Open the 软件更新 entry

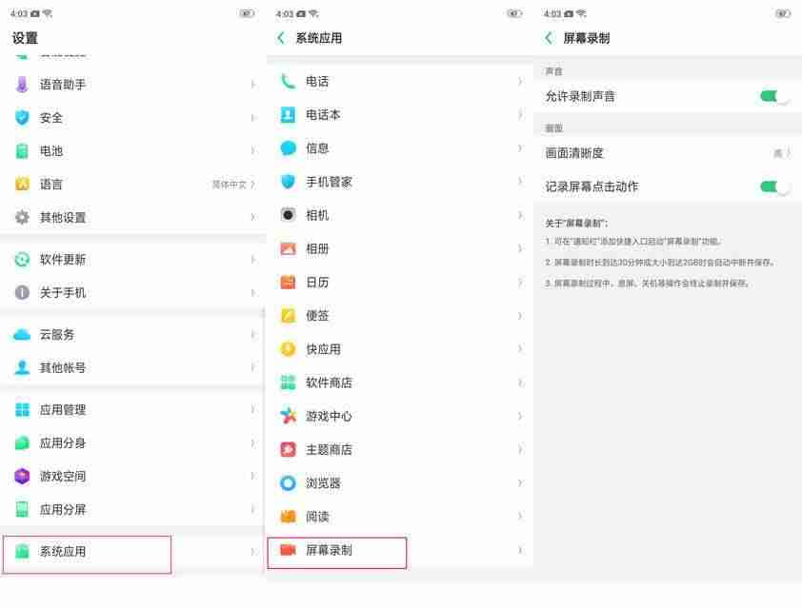(x=133, y=260)
